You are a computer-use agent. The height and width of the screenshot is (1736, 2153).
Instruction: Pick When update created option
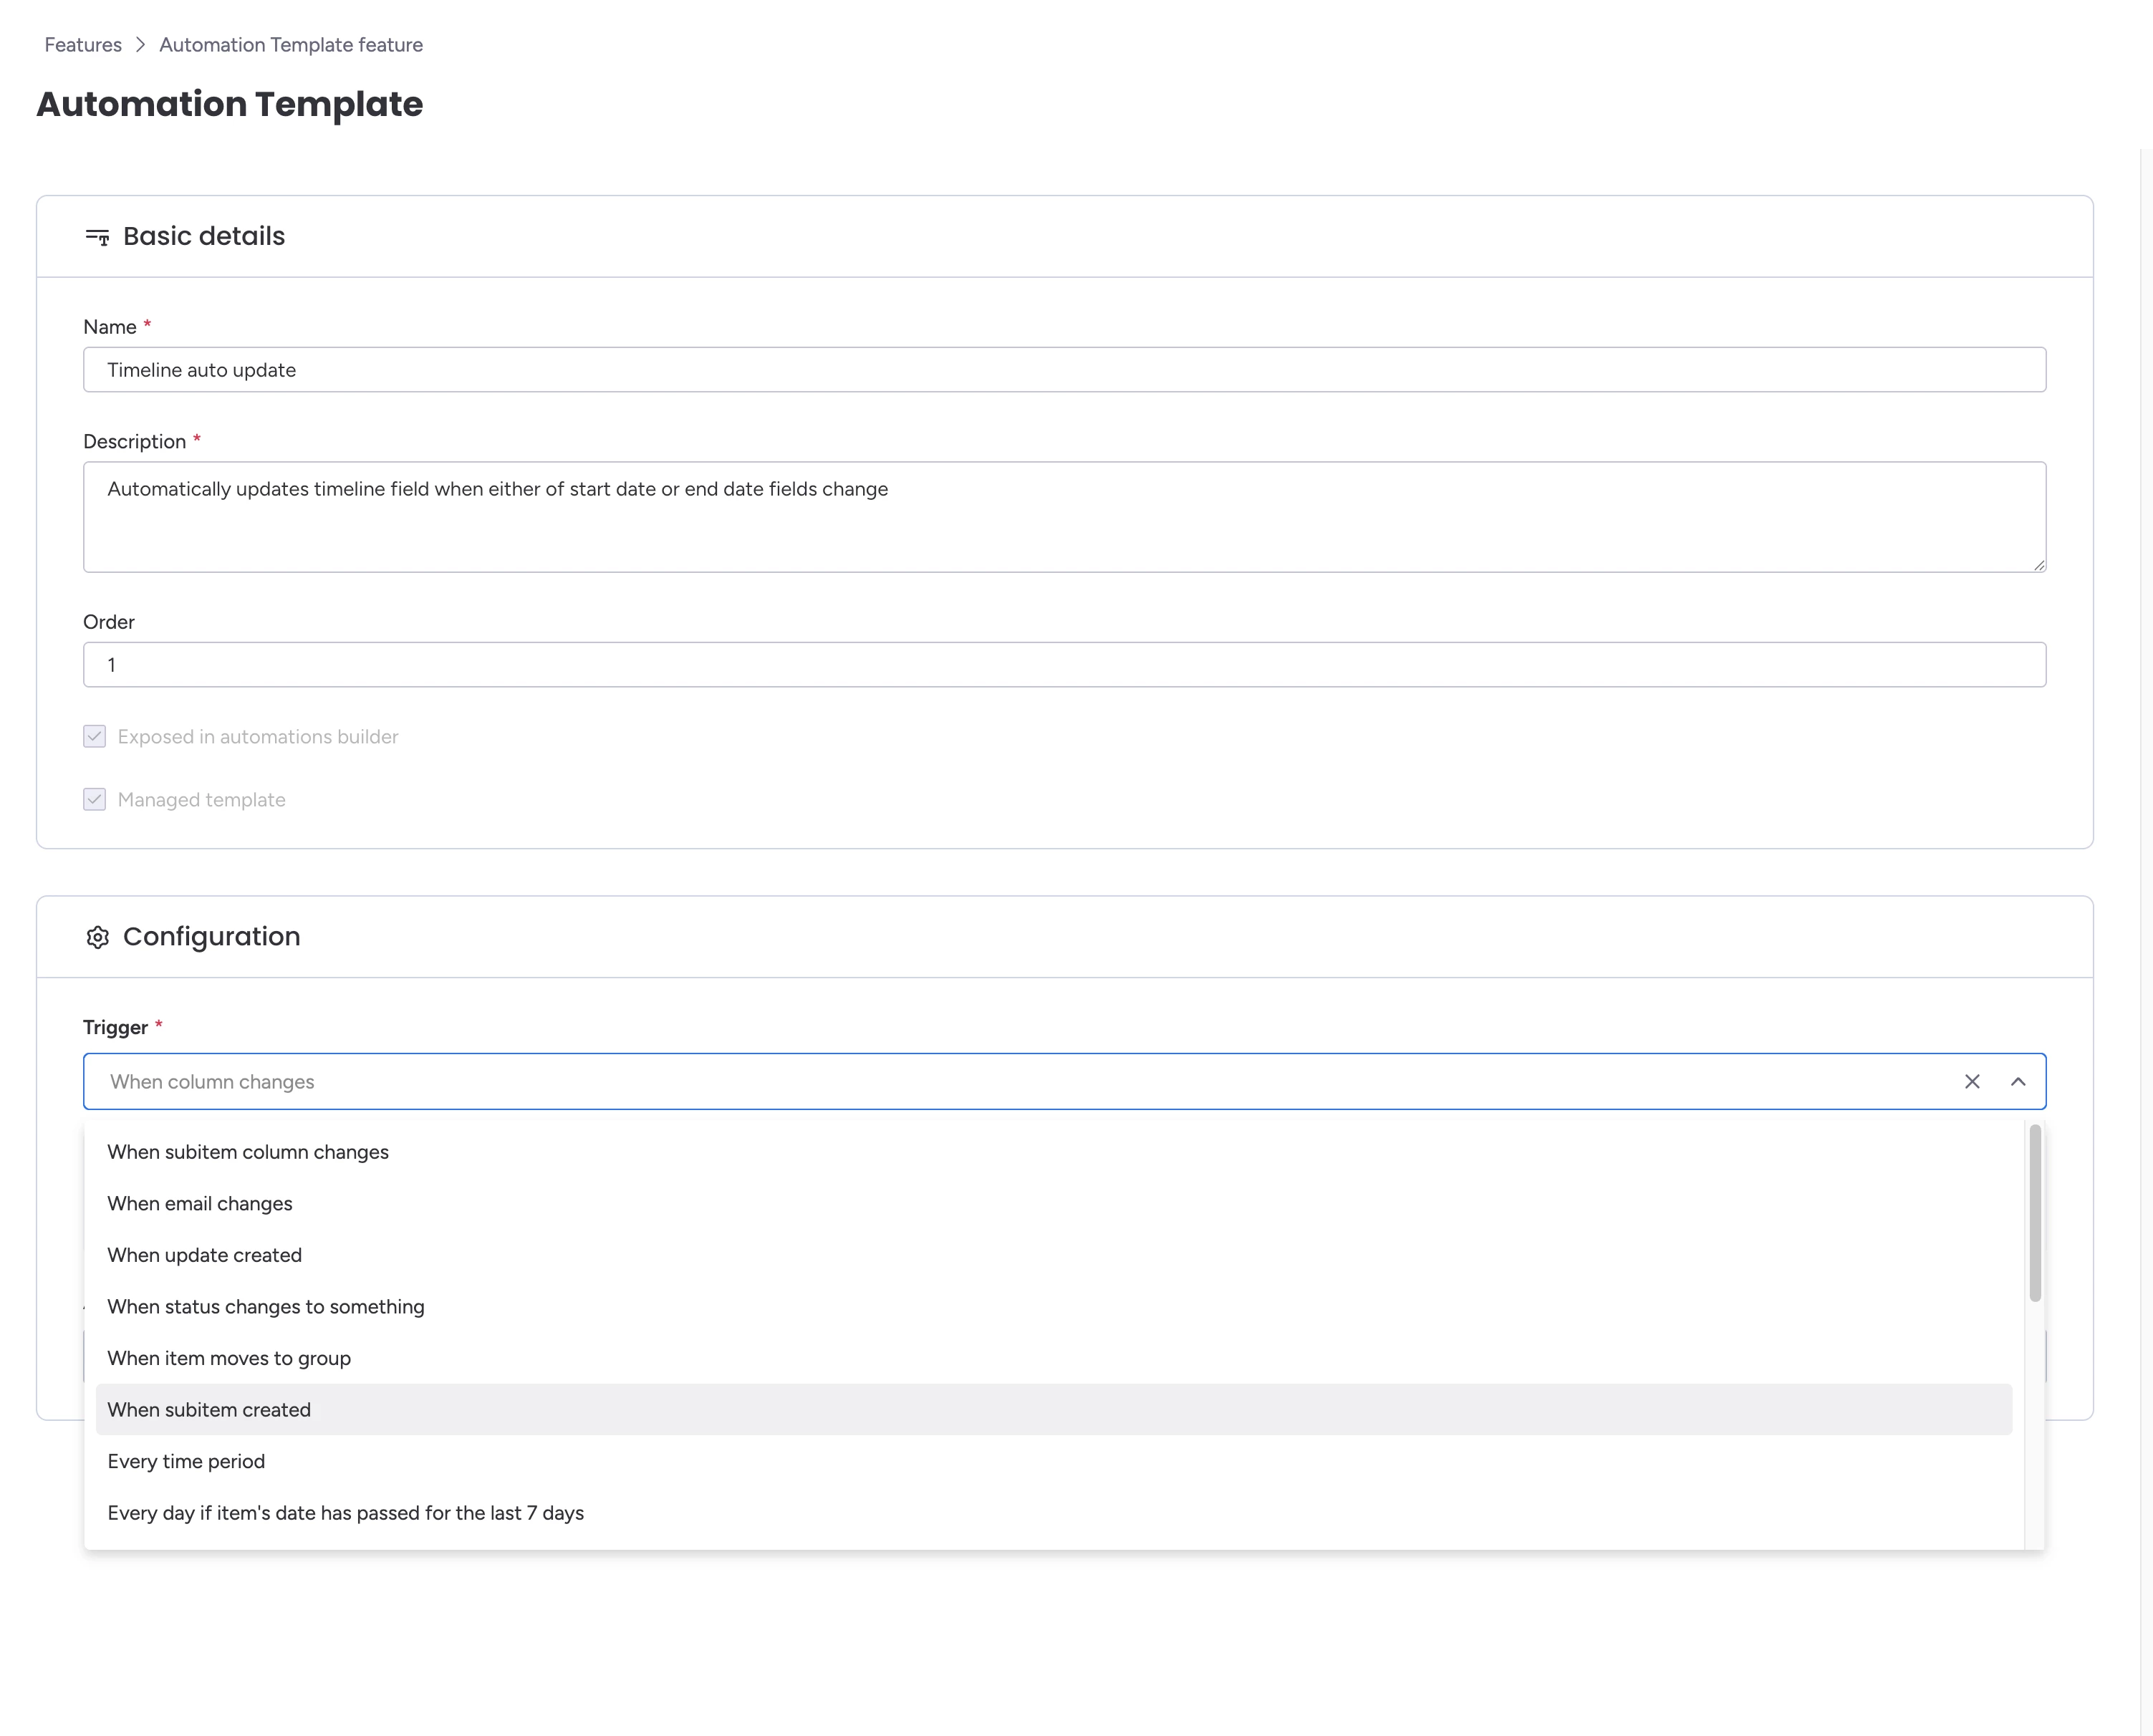click(204, 1255)
